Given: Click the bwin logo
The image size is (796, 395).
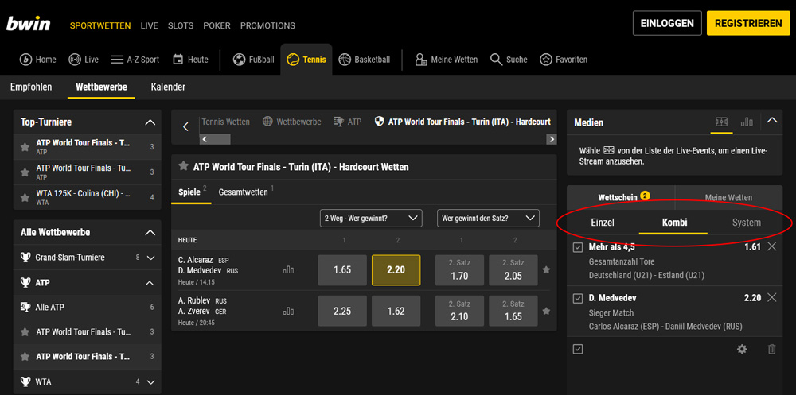Looking at the screenshot, I should tap(28, 23).
